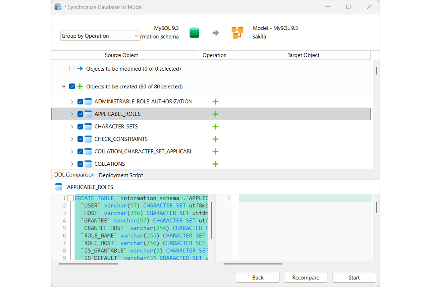Screen dimensions: 431x287
Task: Collapse the CREATE TABLE code fold marker
Action: 70,198
